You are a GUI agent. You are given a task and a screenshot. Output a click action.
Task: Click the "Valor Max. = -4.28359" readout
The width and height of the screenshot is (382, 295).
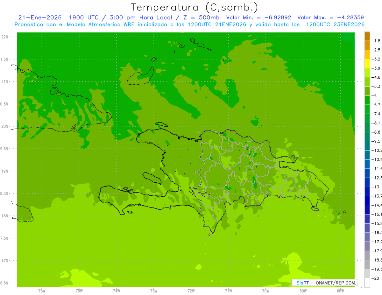331,18
